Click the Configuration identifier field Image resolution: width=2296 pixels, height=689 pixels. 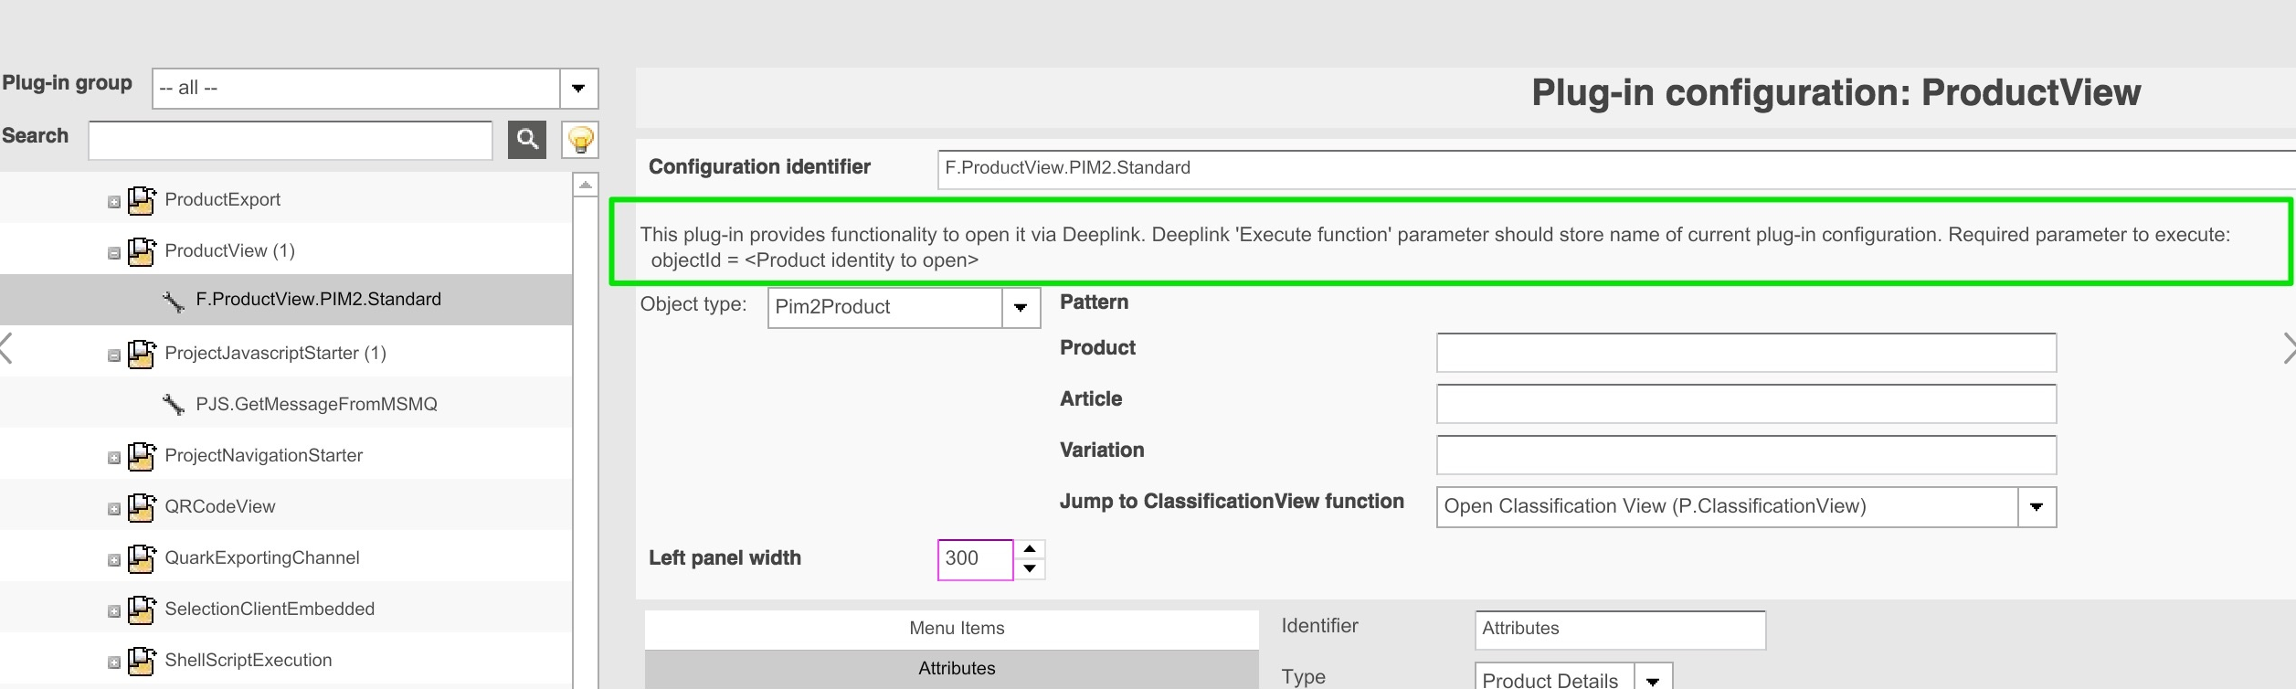tap(1616, 169)
